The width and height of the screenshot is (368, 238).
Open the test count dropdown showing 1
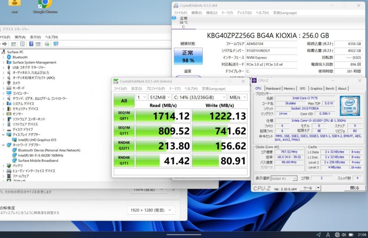(141, 97)
